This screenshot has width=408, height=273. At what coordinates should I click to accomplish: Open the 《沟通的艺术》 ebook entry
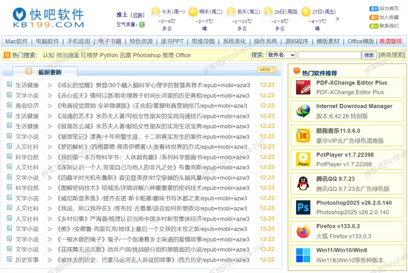pos(153,116)
